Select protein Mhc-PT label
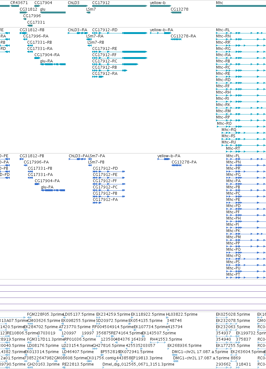 (x=233, y=274)
